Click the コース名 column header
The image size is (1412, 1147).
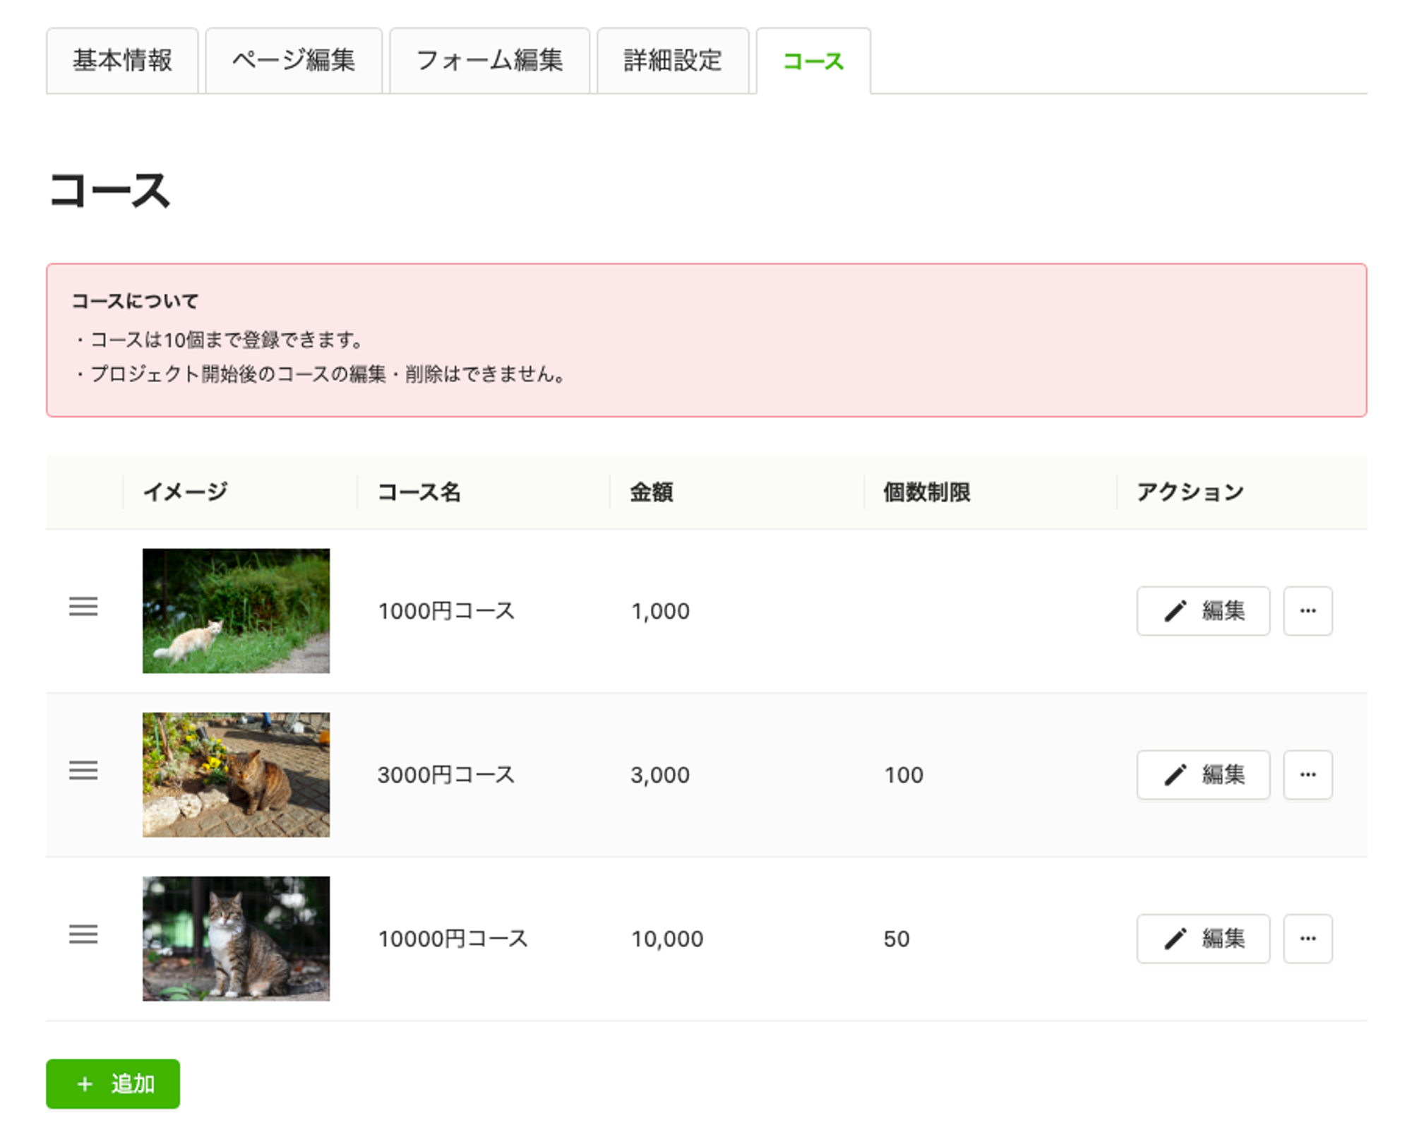pos(419,492)
